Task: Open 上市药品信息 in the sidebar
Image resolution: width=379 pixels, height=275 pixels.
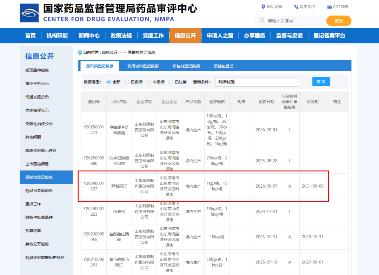Action: [x=37, y=164]
